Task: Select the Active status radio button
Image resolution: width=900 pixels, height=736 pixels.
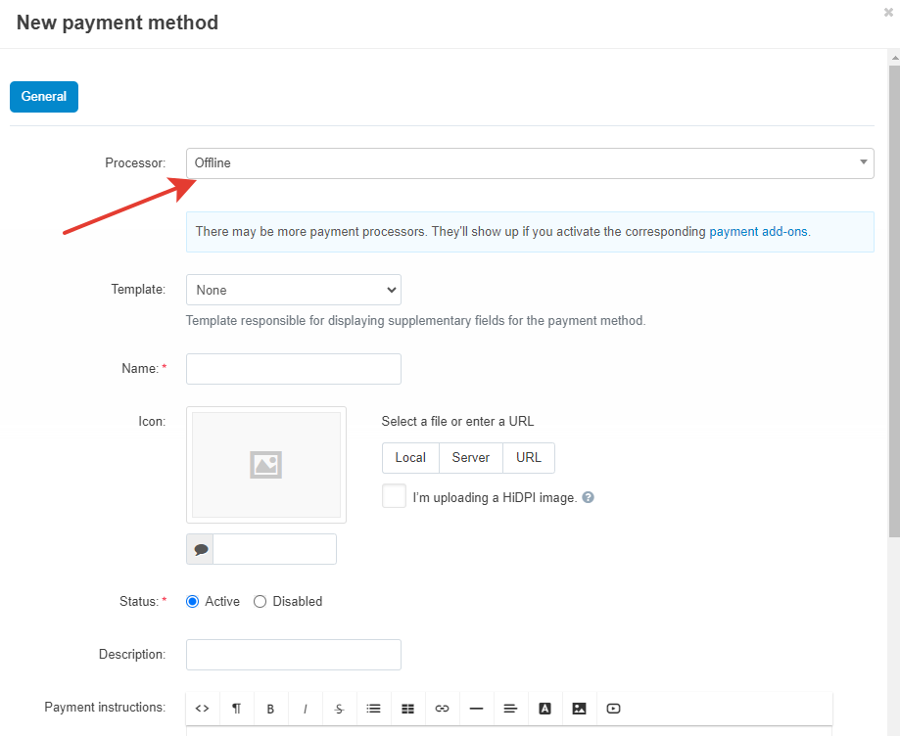Action: (193, 602)
